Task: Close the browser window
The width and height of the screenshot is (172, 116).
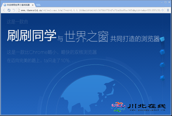Action: [169, 2]
